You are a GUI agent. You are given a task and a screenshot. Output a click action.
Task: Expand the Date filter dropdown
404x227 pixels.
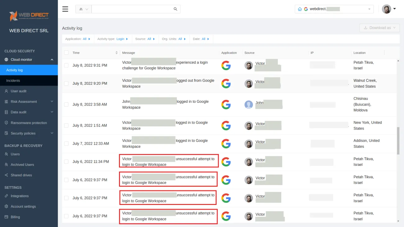click(x=201, y=39)
